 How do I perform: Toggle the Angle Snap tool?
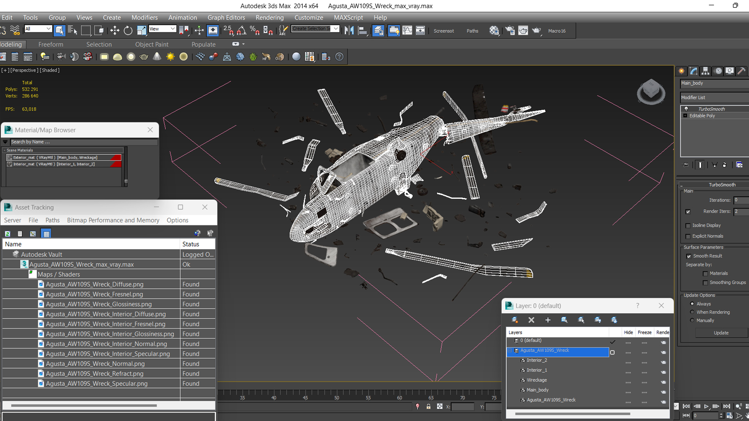[242, 30]
